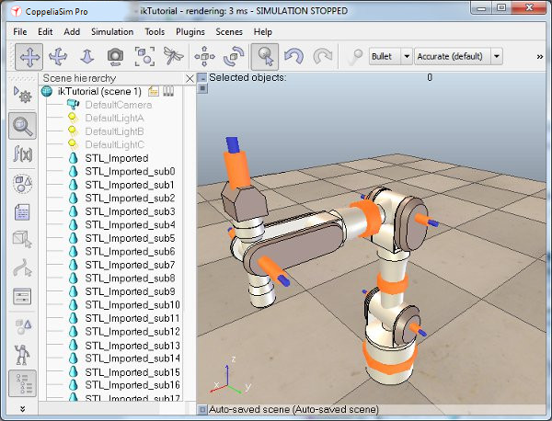Select STL_Imported_sub0 in hierarchy
552x421 pixels.
130,172
